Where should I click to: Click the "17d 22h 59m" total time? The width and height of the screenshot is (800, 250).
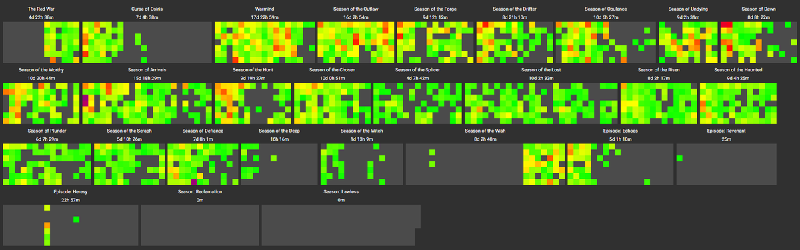[x=265, y=17]
